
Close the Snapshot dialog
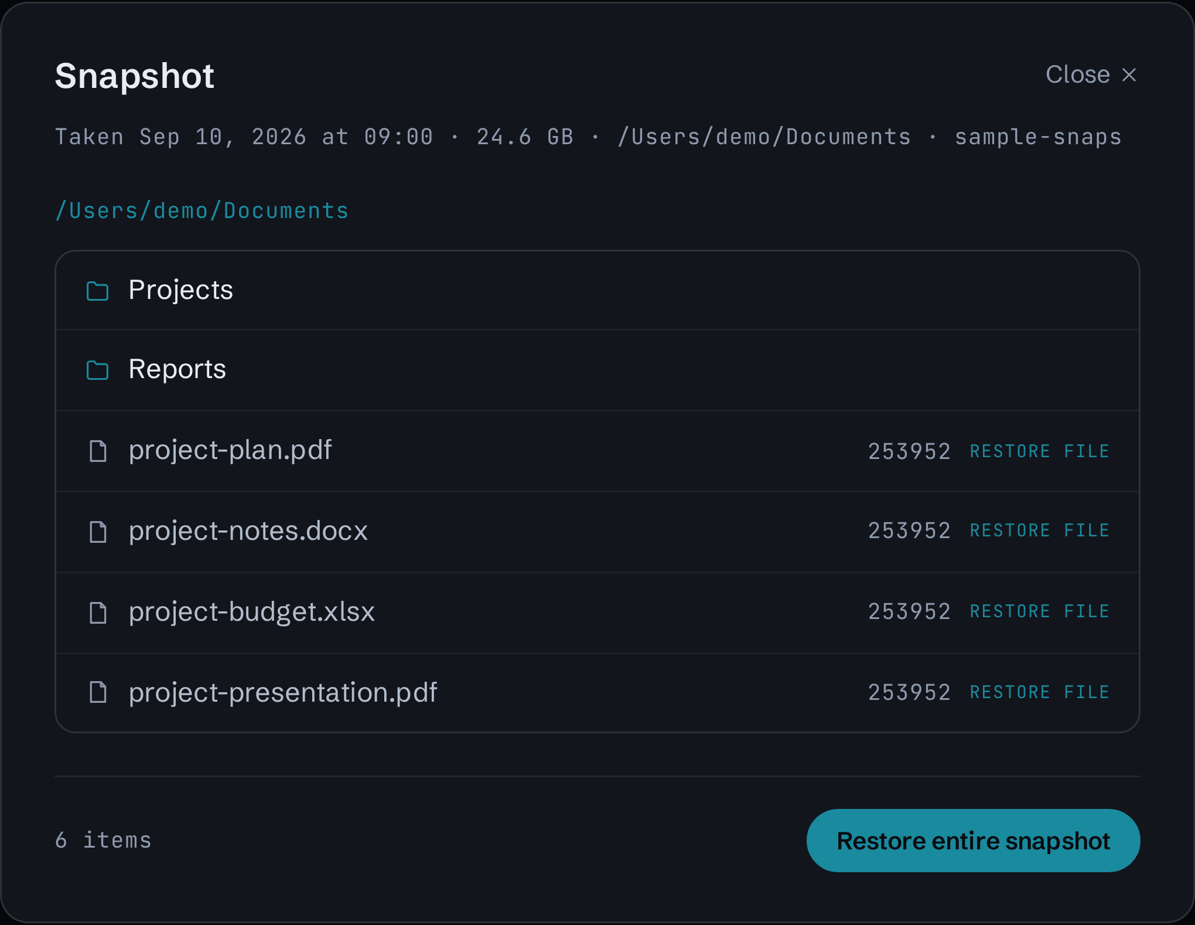tap(1091, 74)
